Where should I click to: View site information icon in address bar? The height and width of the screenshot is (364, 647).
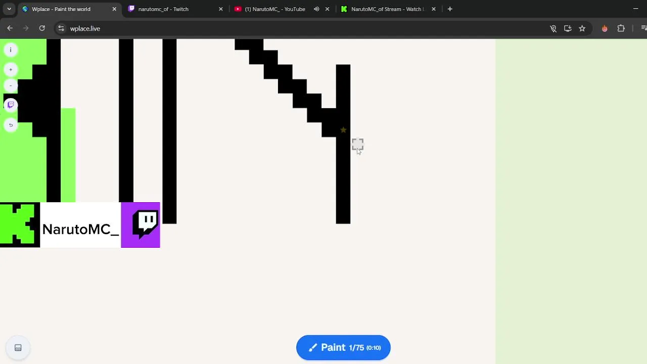tap(61, 29)
